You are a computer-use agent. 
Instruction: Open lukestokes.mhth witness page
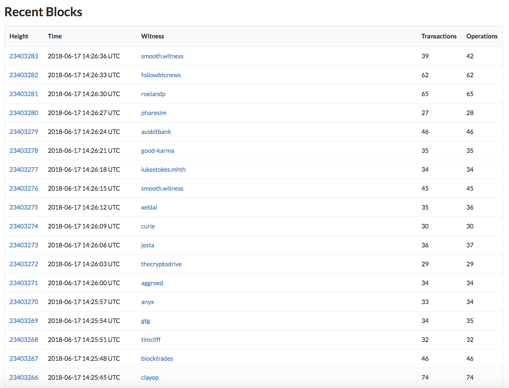point(163,169)
